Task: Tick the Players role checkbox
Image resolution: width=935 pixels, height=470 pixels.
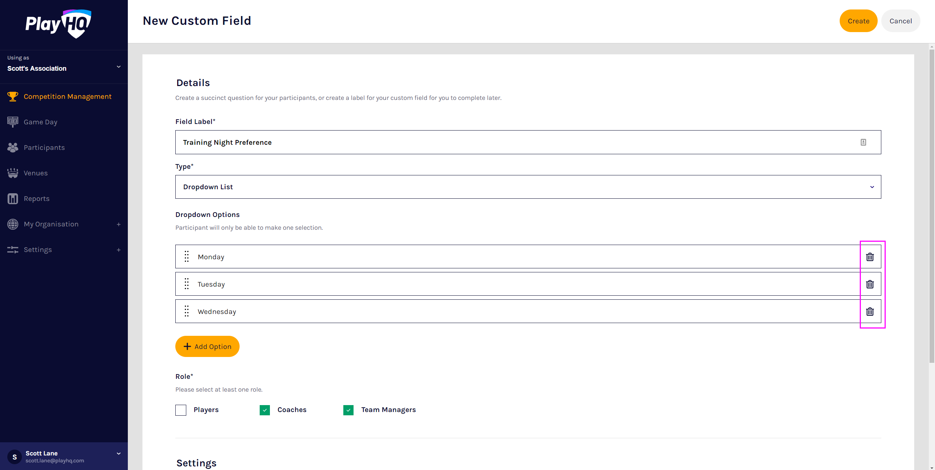Action: coord(181,410)
